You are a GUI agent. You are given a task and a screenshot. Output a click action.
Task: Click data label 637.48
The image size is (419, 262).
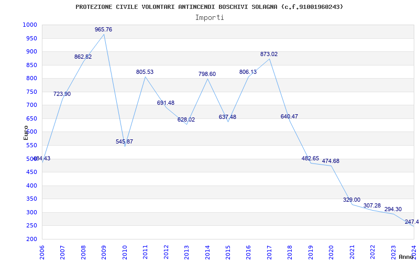tap(227, 117)
